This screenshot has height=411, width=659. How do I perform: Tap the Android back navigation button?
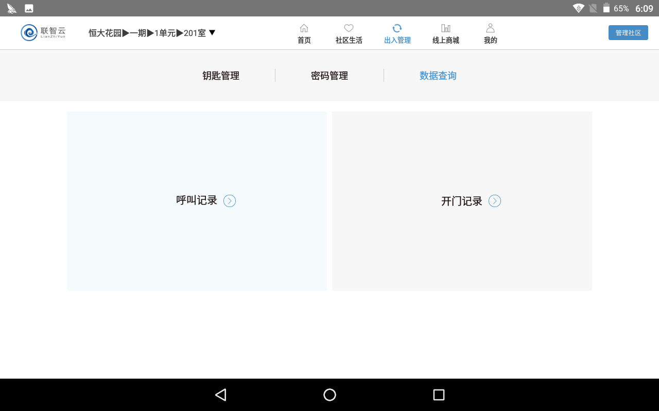coord(221,395)
